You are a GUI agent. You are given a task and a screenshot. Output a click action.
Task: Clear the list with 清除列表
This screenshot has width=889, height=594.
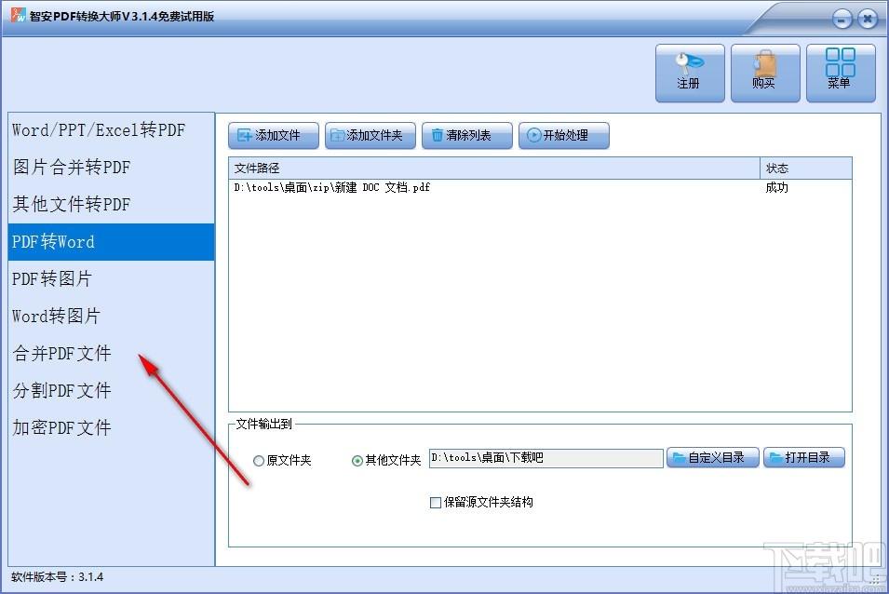tap(467, 135)
